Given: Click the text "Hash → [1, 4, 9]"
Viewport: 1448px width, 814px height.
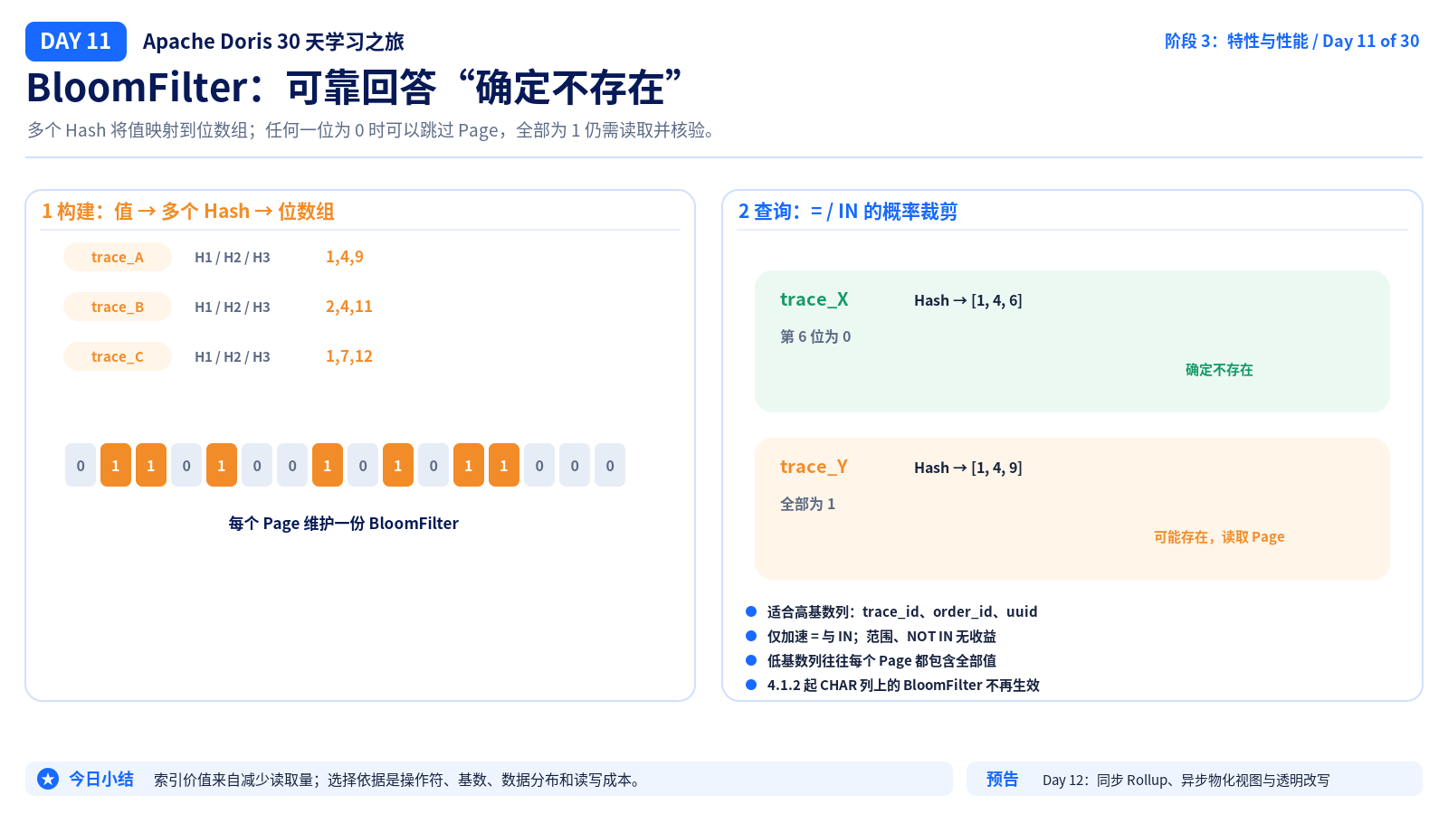Looking at the screenshot, I should coord(968,468).
